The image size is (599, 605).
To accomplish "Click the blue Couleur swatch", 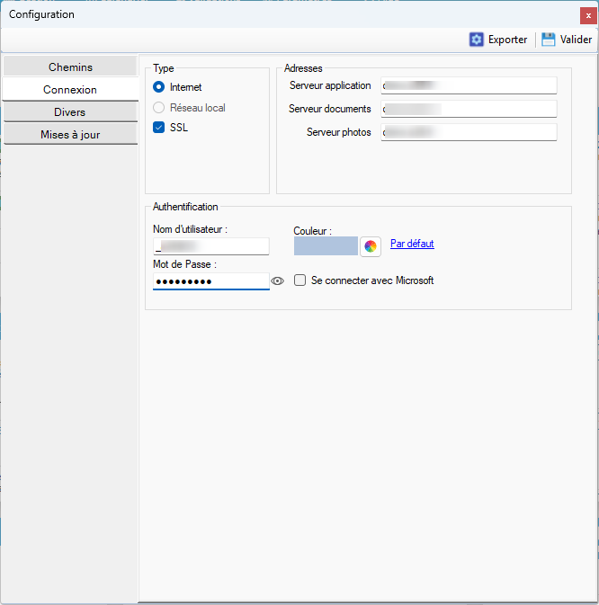I will [326, 246].
